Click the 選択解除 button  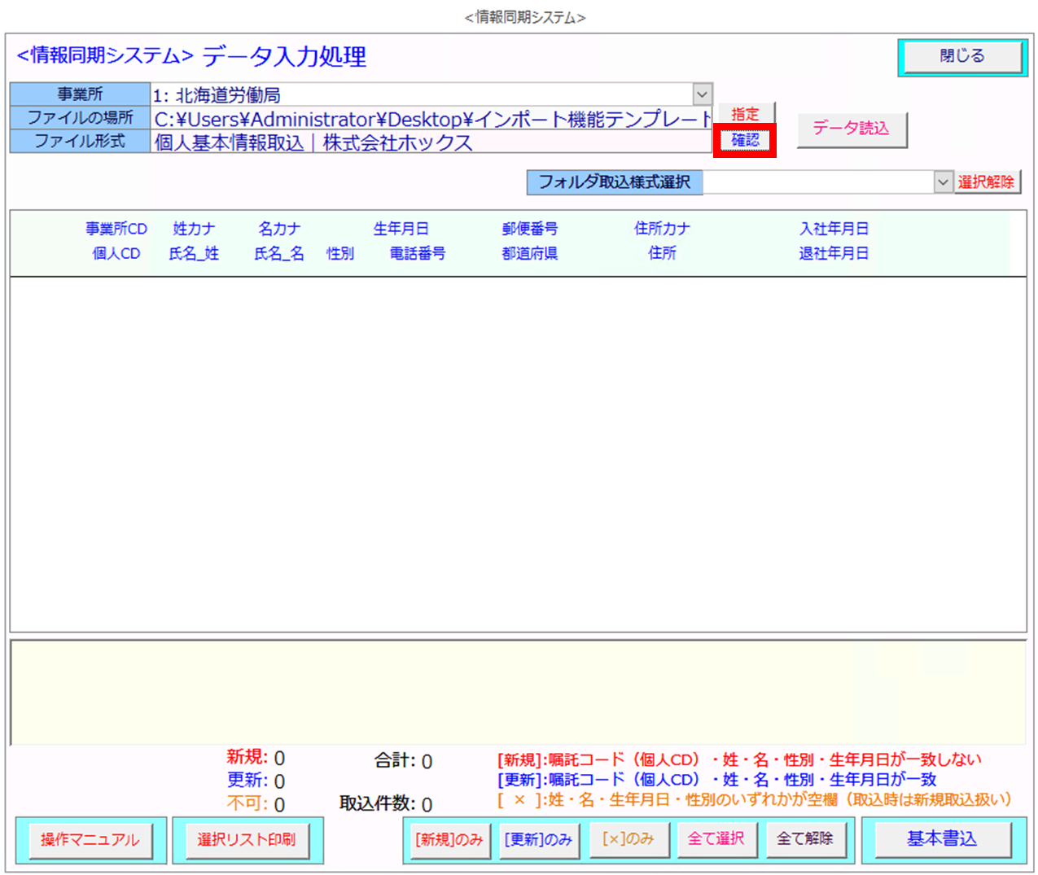click(x=986, y=182)
